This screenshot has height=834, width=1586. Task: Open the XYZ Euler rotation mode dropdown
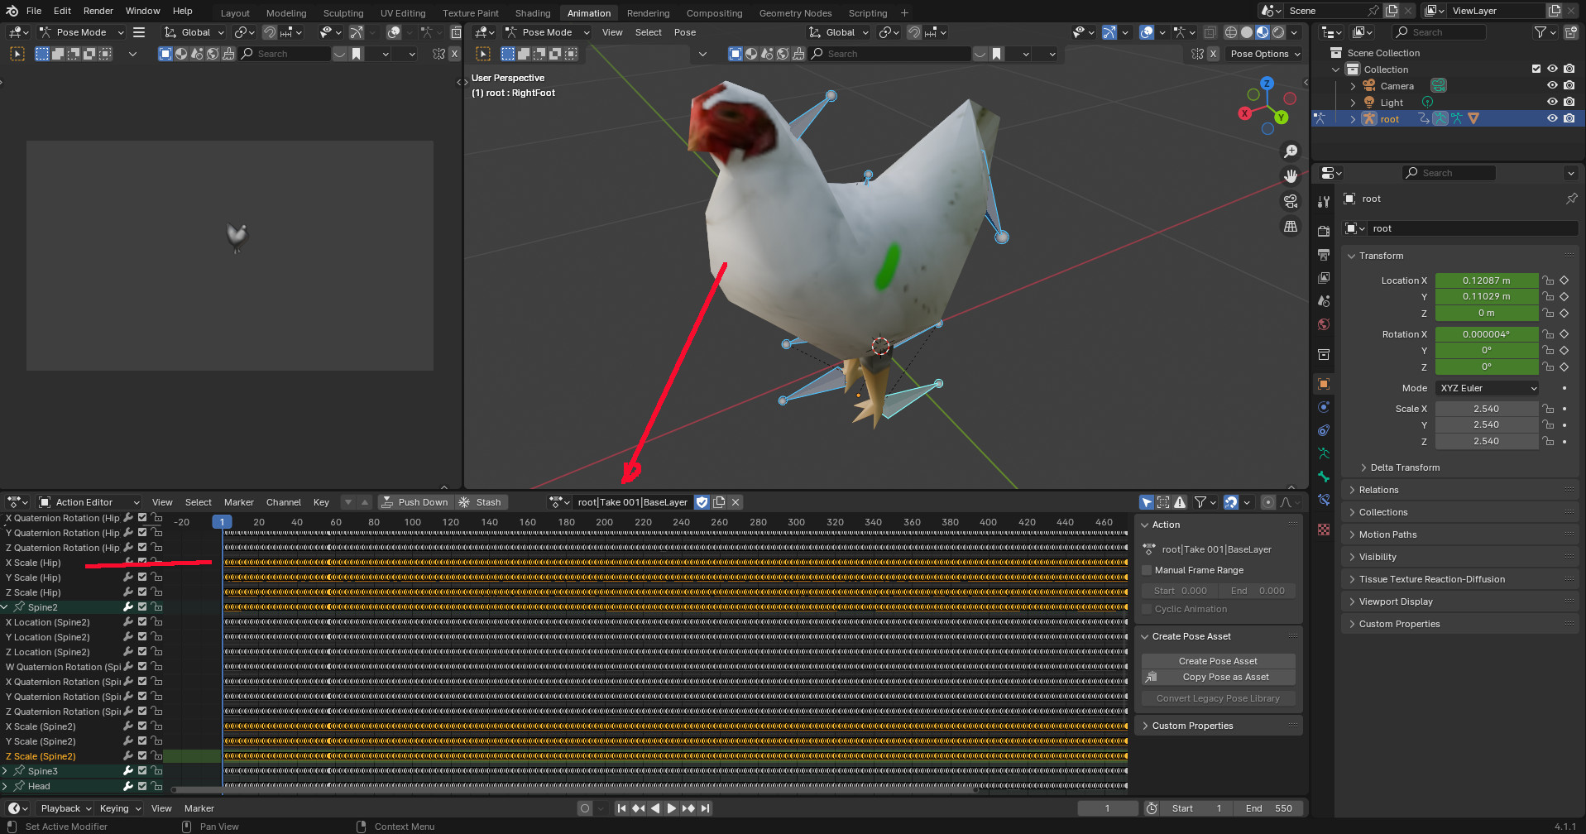(x=1487, y=388)
